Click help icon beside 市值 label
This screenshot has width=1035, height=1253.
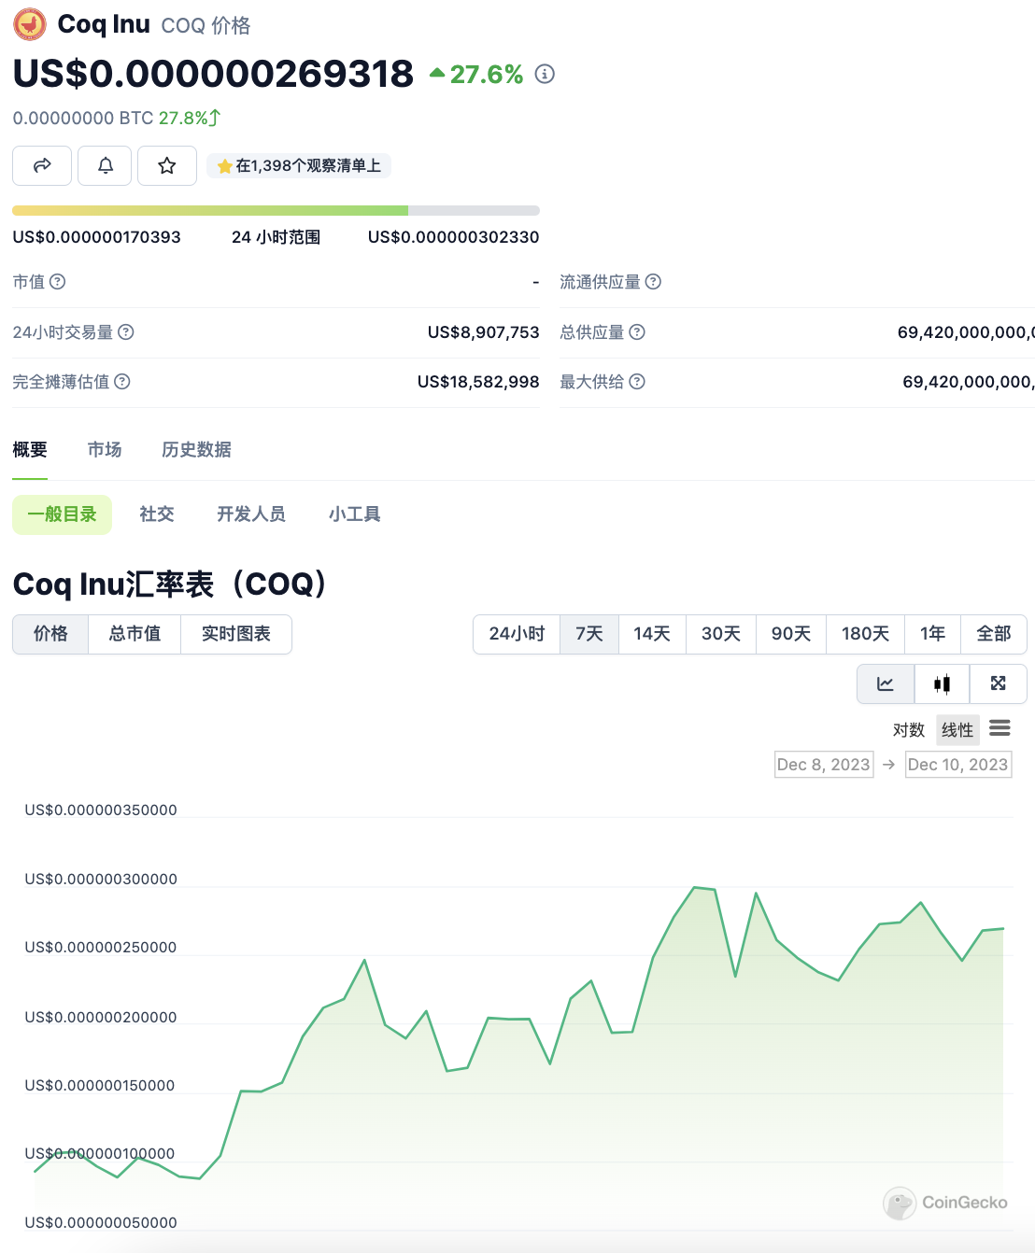[x=58, y=282]
